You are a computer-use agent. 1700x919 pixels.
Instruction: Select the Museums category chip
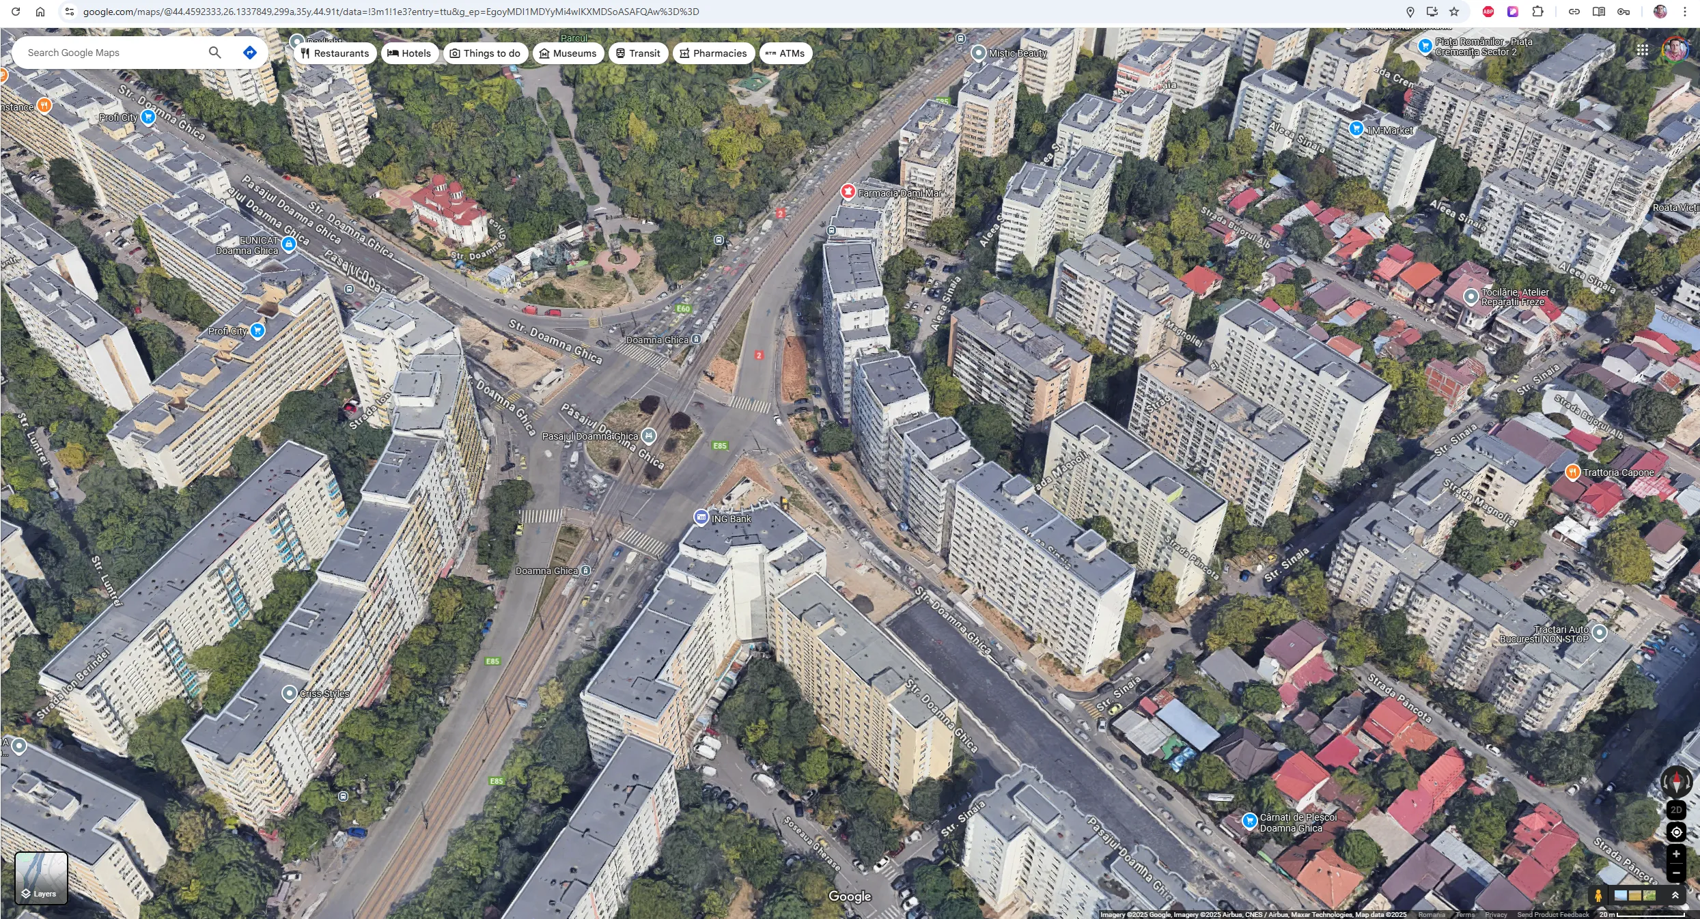[568, 53]
